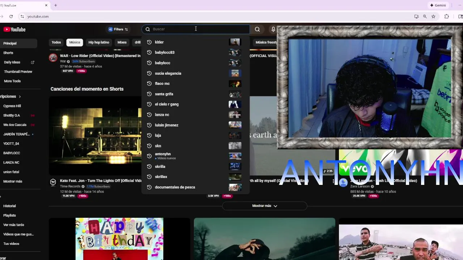
Task: Focus the Buscar search field
Action: click(196, 29)
